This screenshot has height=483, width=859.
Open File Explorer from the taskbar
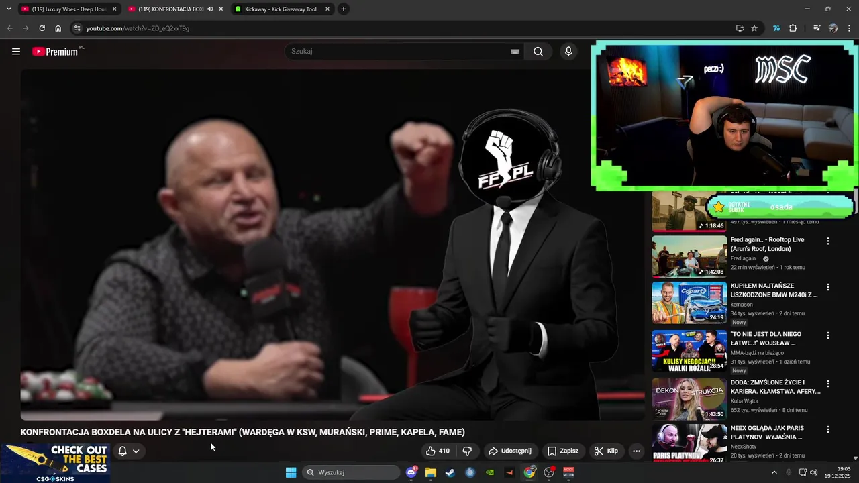click(x=431, y=472)
